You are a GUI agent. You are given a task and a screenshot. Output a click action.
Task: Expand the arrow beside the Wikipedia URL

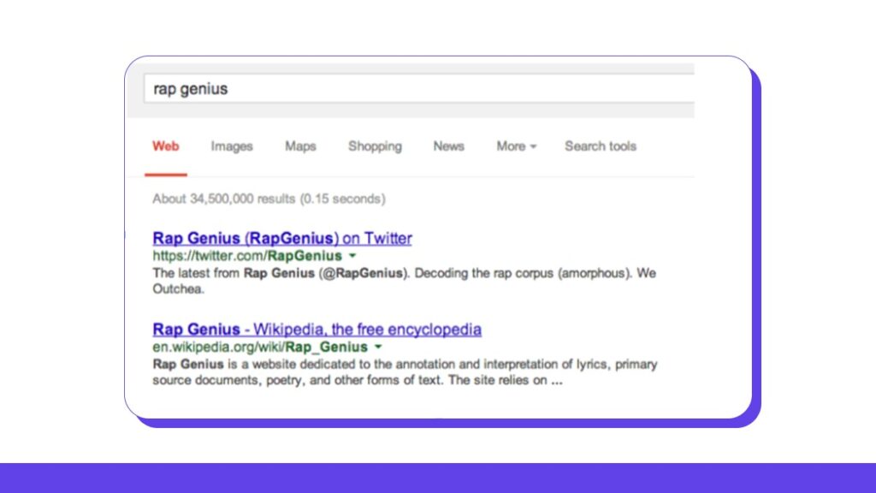tap(378, 347)
